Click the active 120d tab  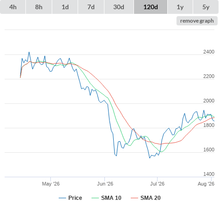point(151,7)
